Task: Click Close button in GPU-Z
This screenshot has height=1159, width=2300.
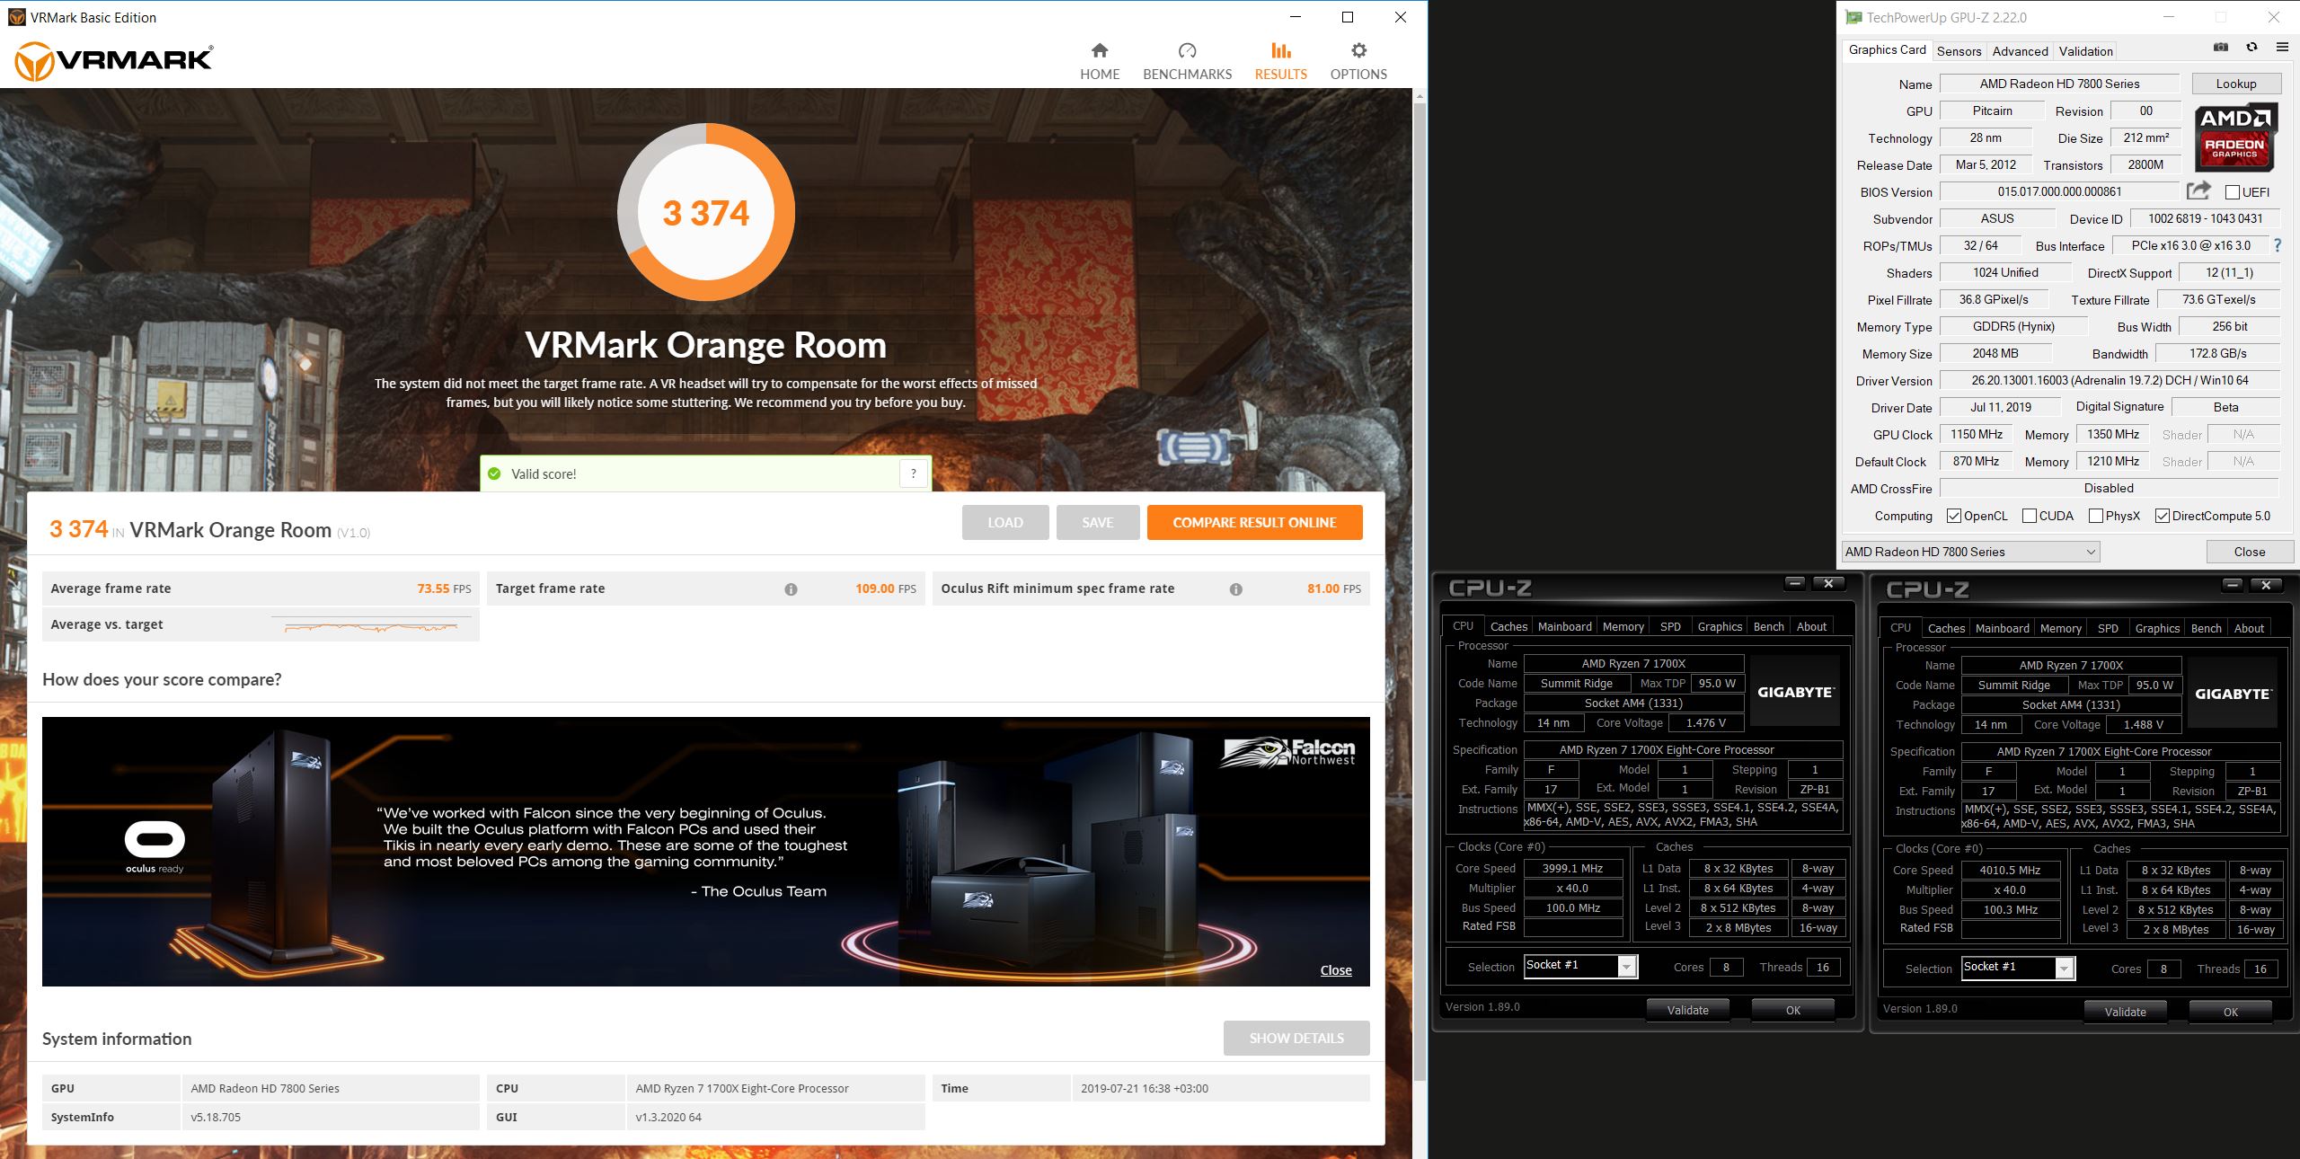Action: coord(2249,552)
